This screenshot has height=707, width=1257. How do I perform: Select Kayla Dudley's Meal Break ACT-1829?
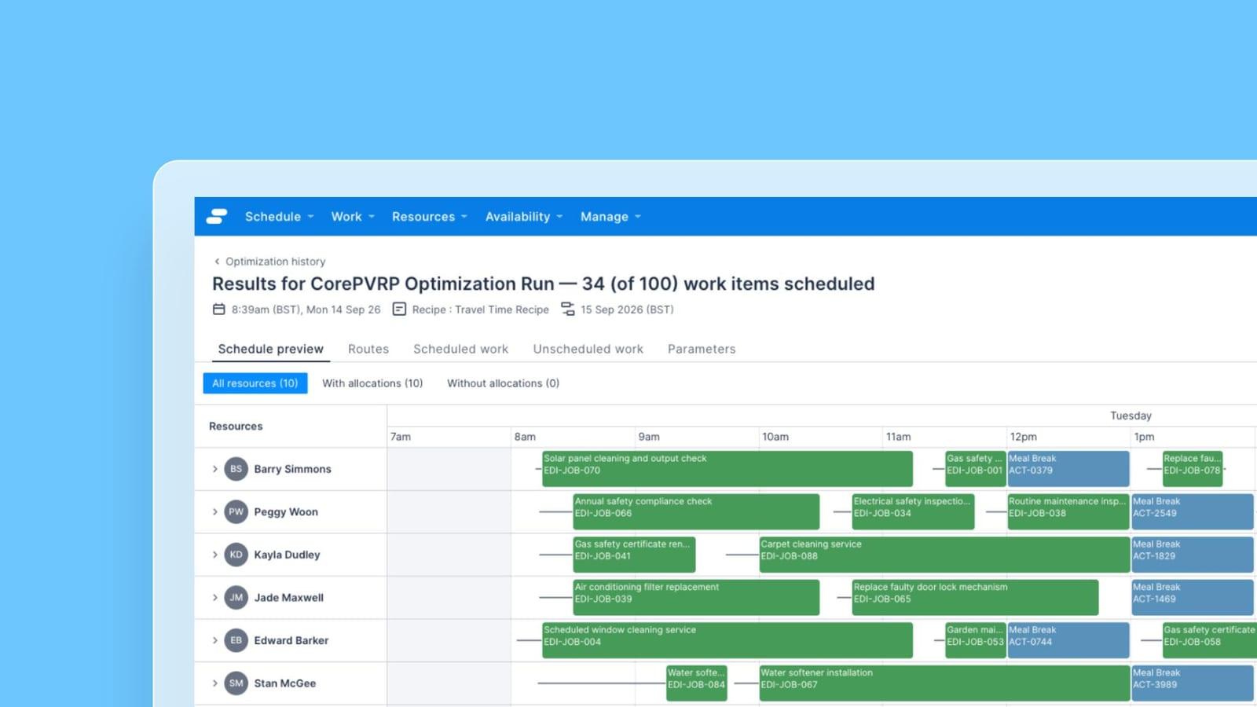pyautogui.click(x=1193, y=555)
